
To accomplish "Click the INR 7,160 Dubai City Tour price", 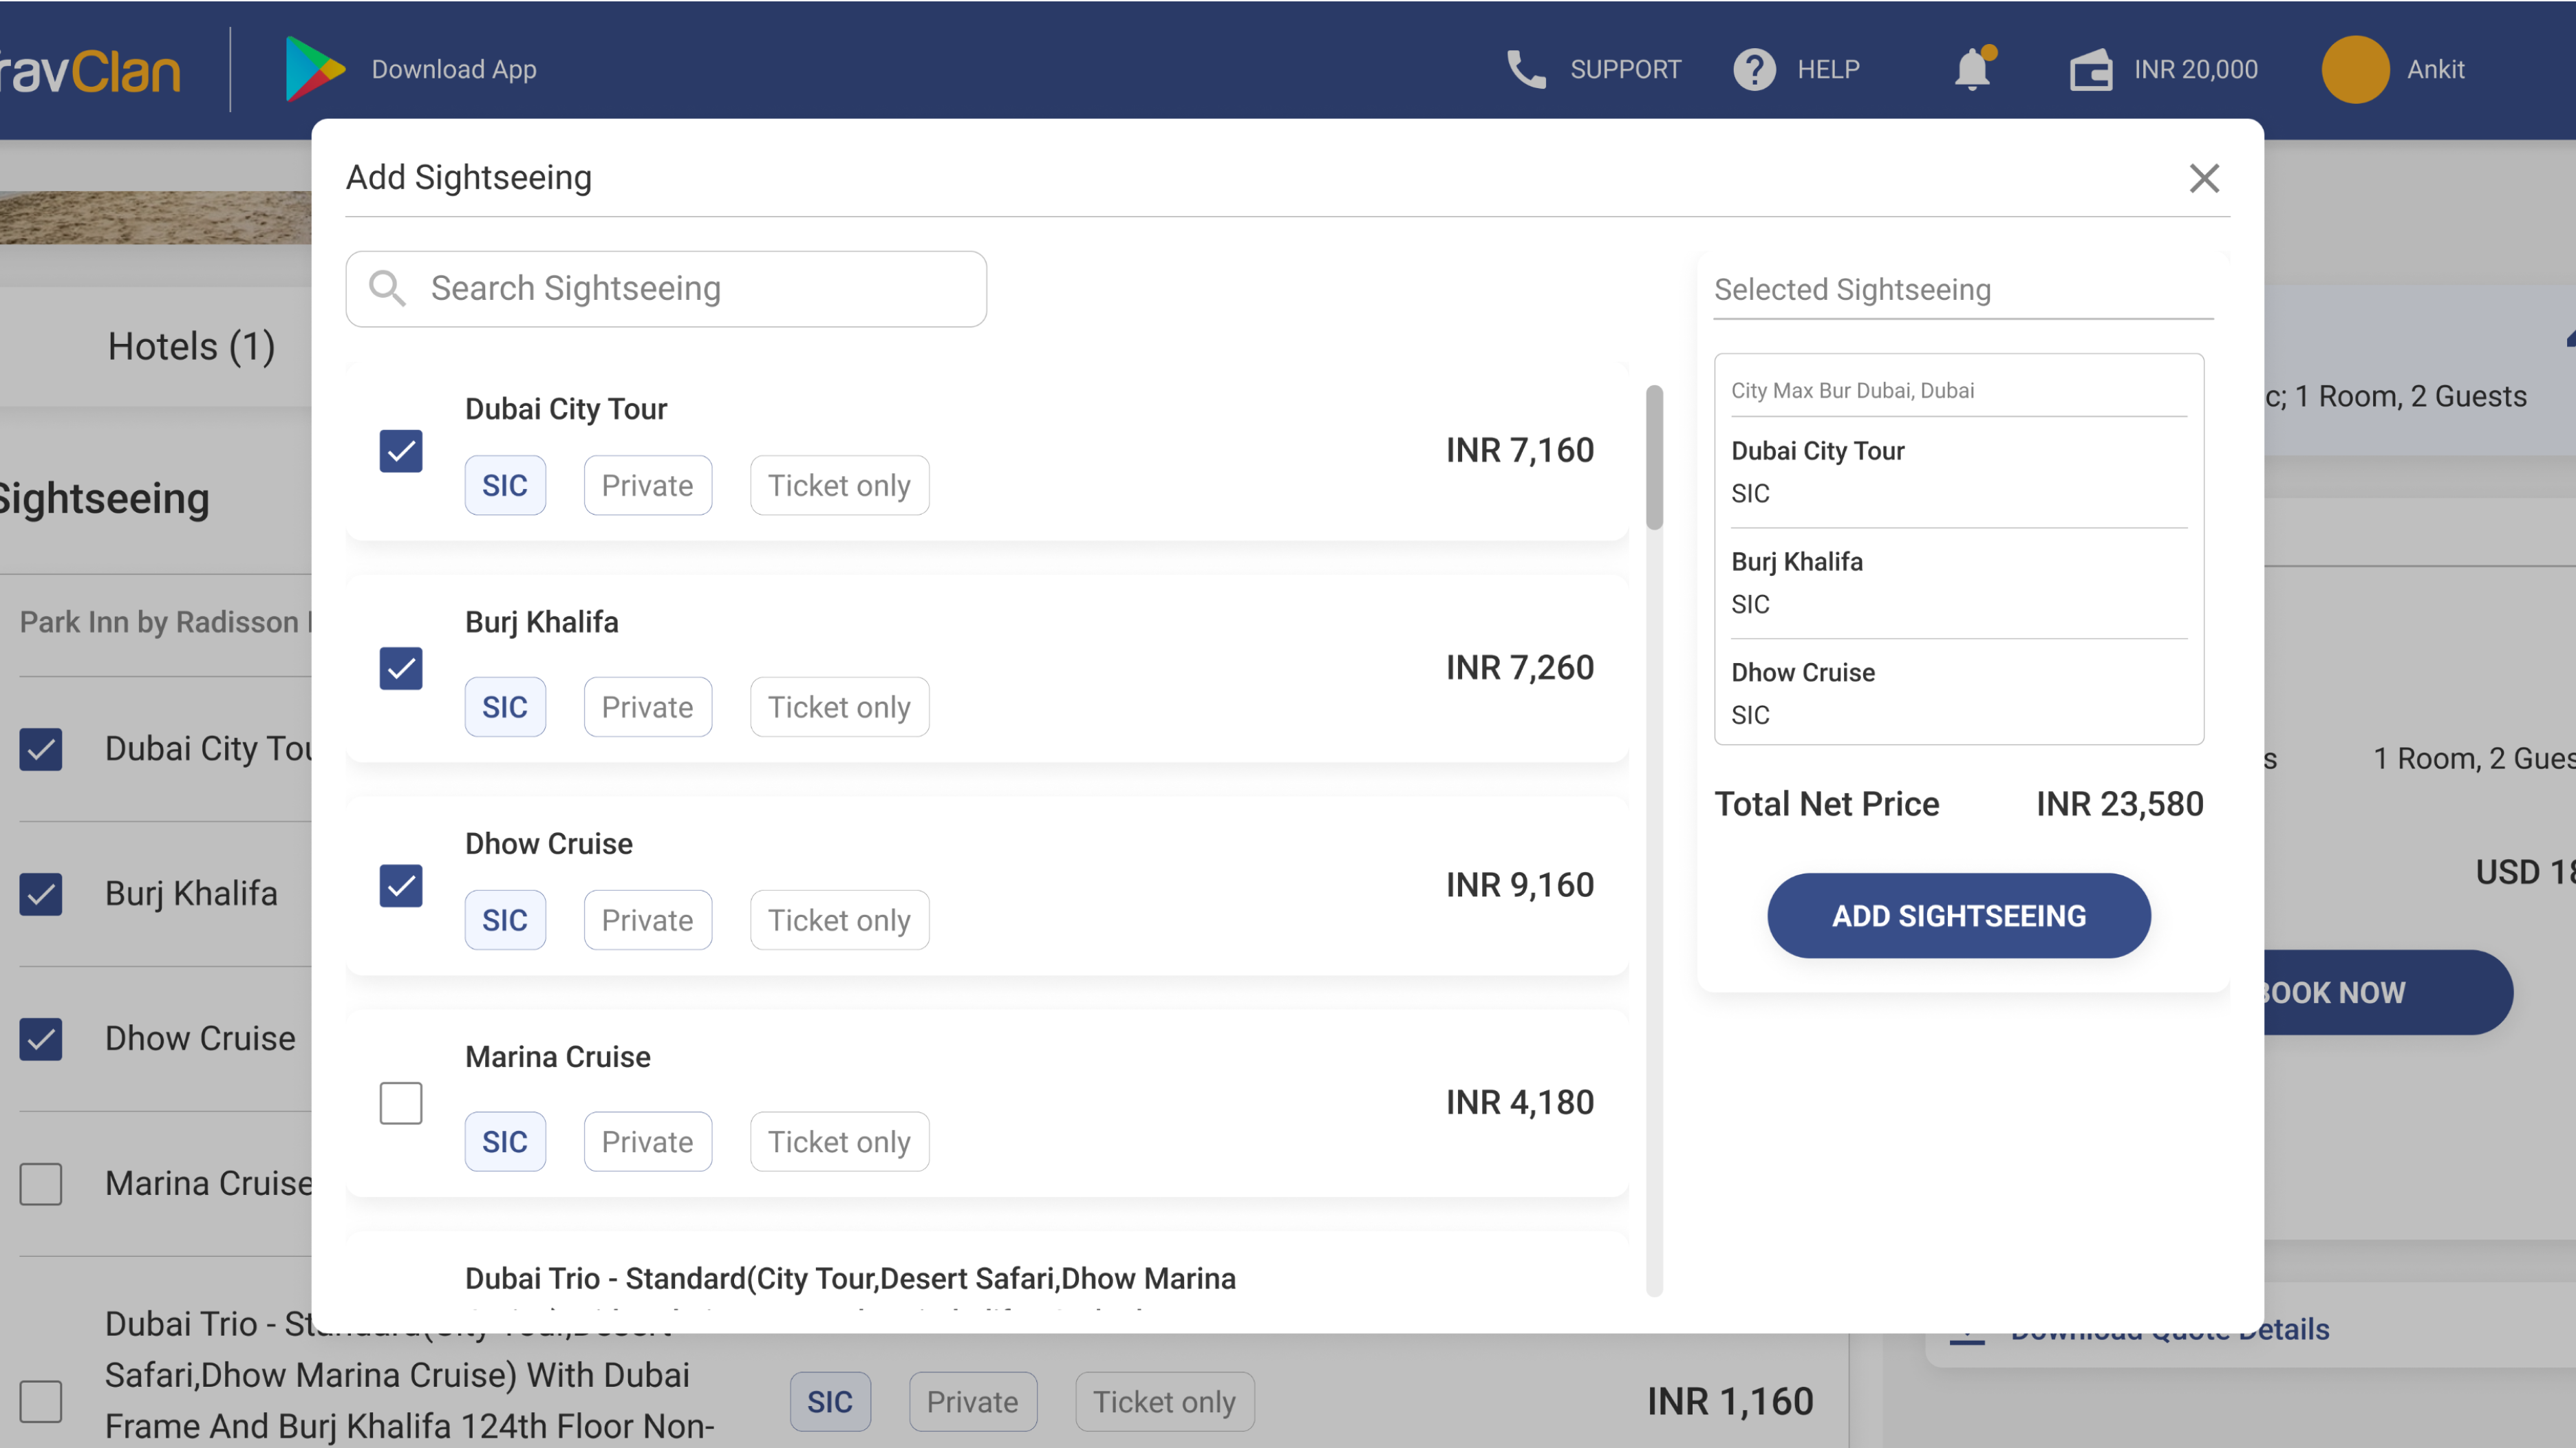I will point(1519,450).
